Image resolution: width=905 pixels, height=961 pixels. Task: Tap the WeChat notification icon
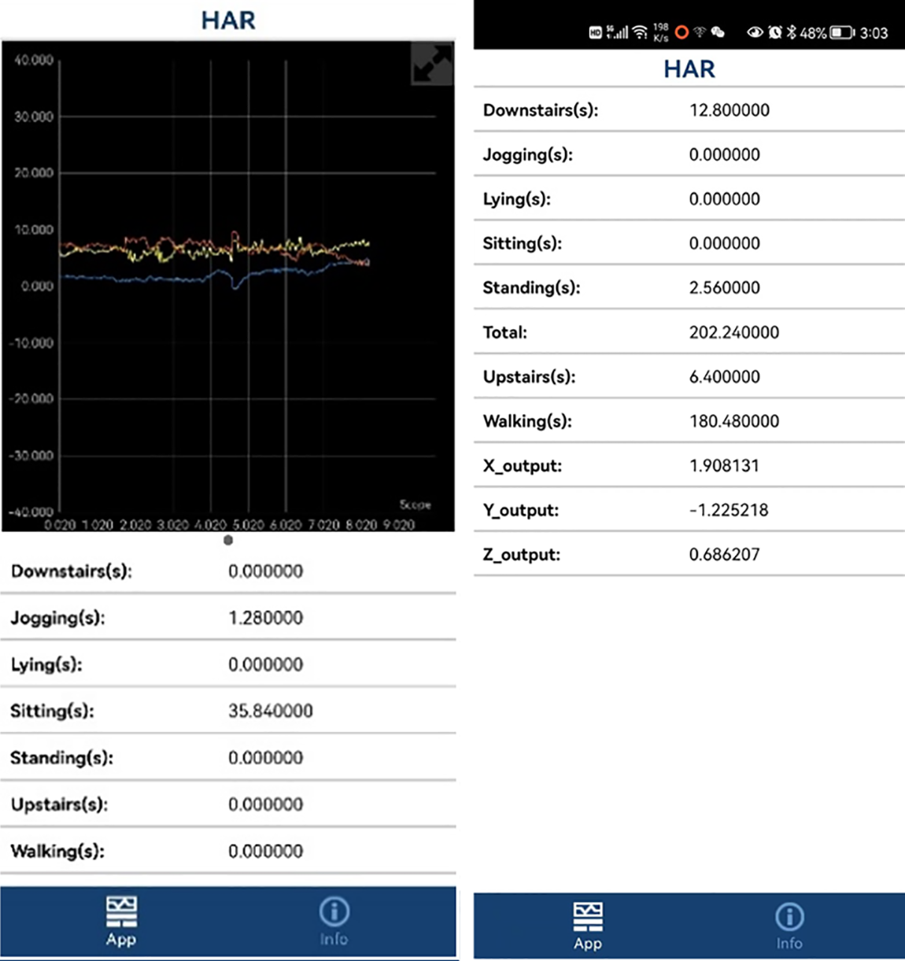tap(718, 32)
